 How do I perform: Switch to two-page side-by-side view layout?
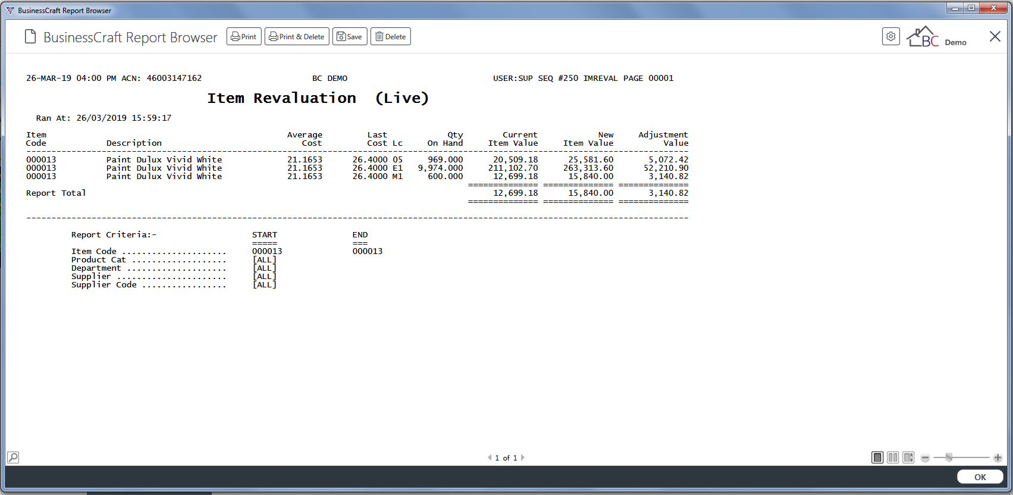(893, 458)
